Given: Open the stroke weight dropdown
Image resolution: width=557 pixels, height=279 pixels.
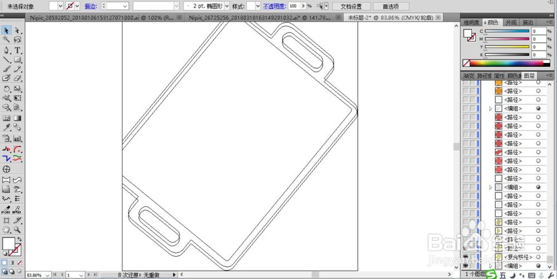Looking at the screenshot, I should [x=125, y=6].
